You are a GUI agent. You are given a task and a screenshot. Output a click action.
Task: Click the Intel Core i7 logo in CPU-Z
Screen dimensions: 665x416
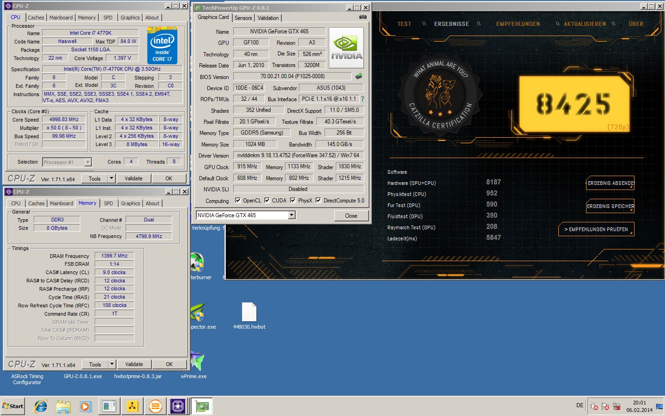pos(162,45)
